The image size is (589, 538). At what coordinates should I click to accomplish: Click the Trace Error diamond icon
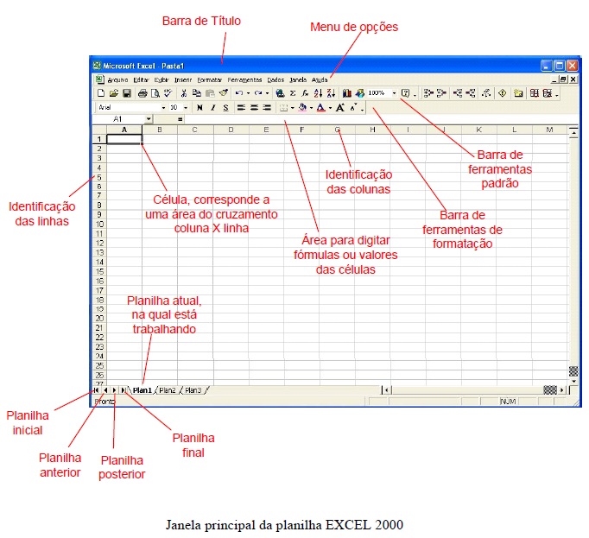(x=503, y=93)
